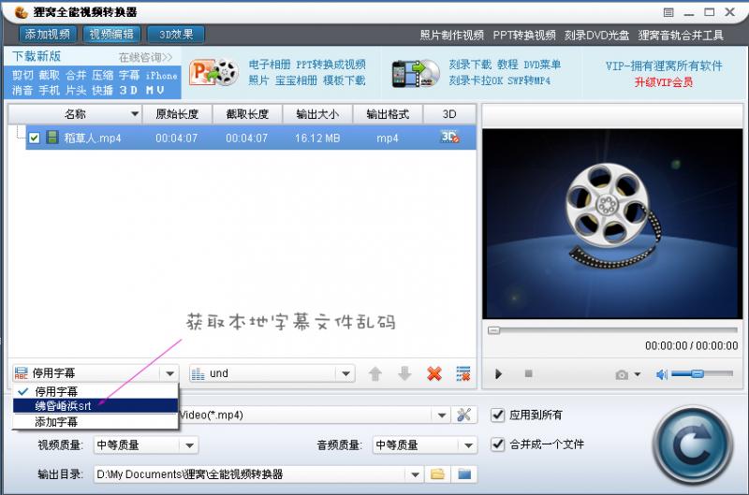Toggle checkbox for 稻草人.mp4

tap(34, 138)
